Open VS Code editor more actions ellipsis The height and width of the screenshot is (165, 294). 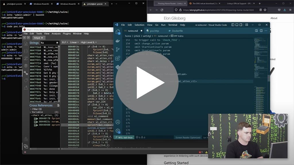pyautogui.click(x=266, y=31)
